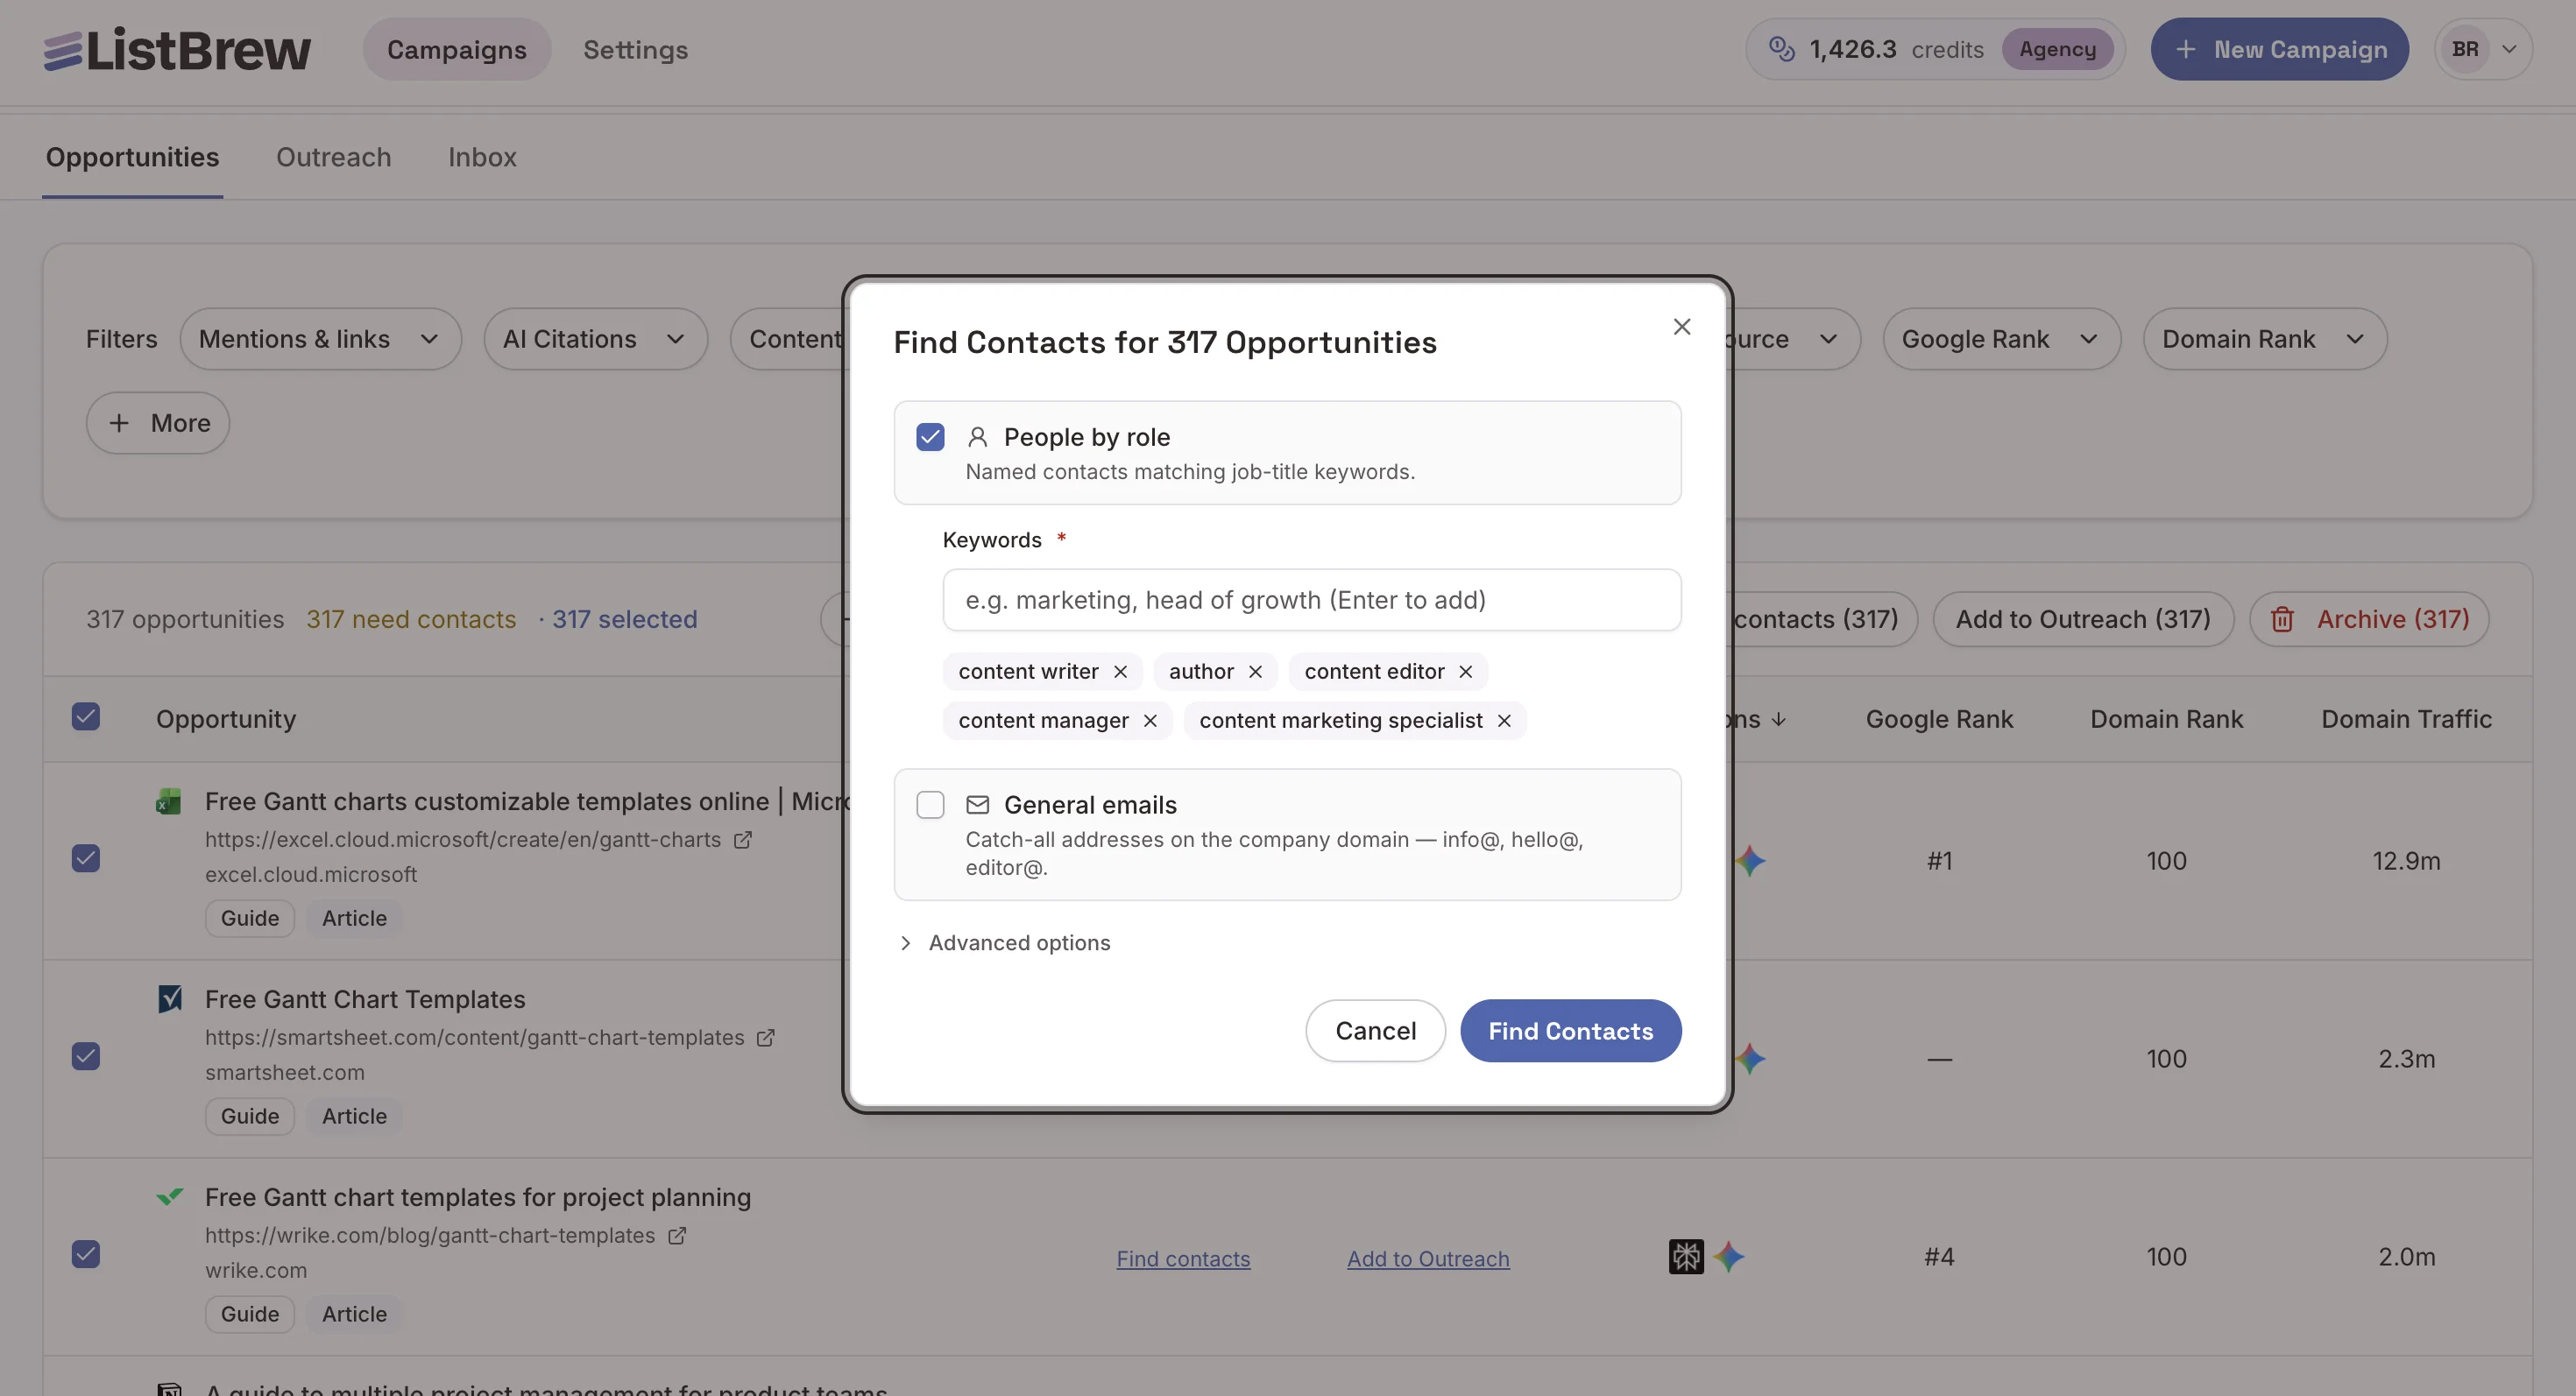Uncheck the Excel Gantt charts row checkbox
This screenshot has width=2576, height=1396.
[x=86, y=858]
